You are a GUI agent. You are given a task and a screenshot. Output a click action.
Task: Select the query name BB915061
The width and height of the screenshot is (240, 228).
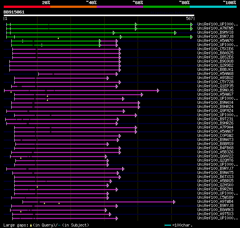point(14,12)
